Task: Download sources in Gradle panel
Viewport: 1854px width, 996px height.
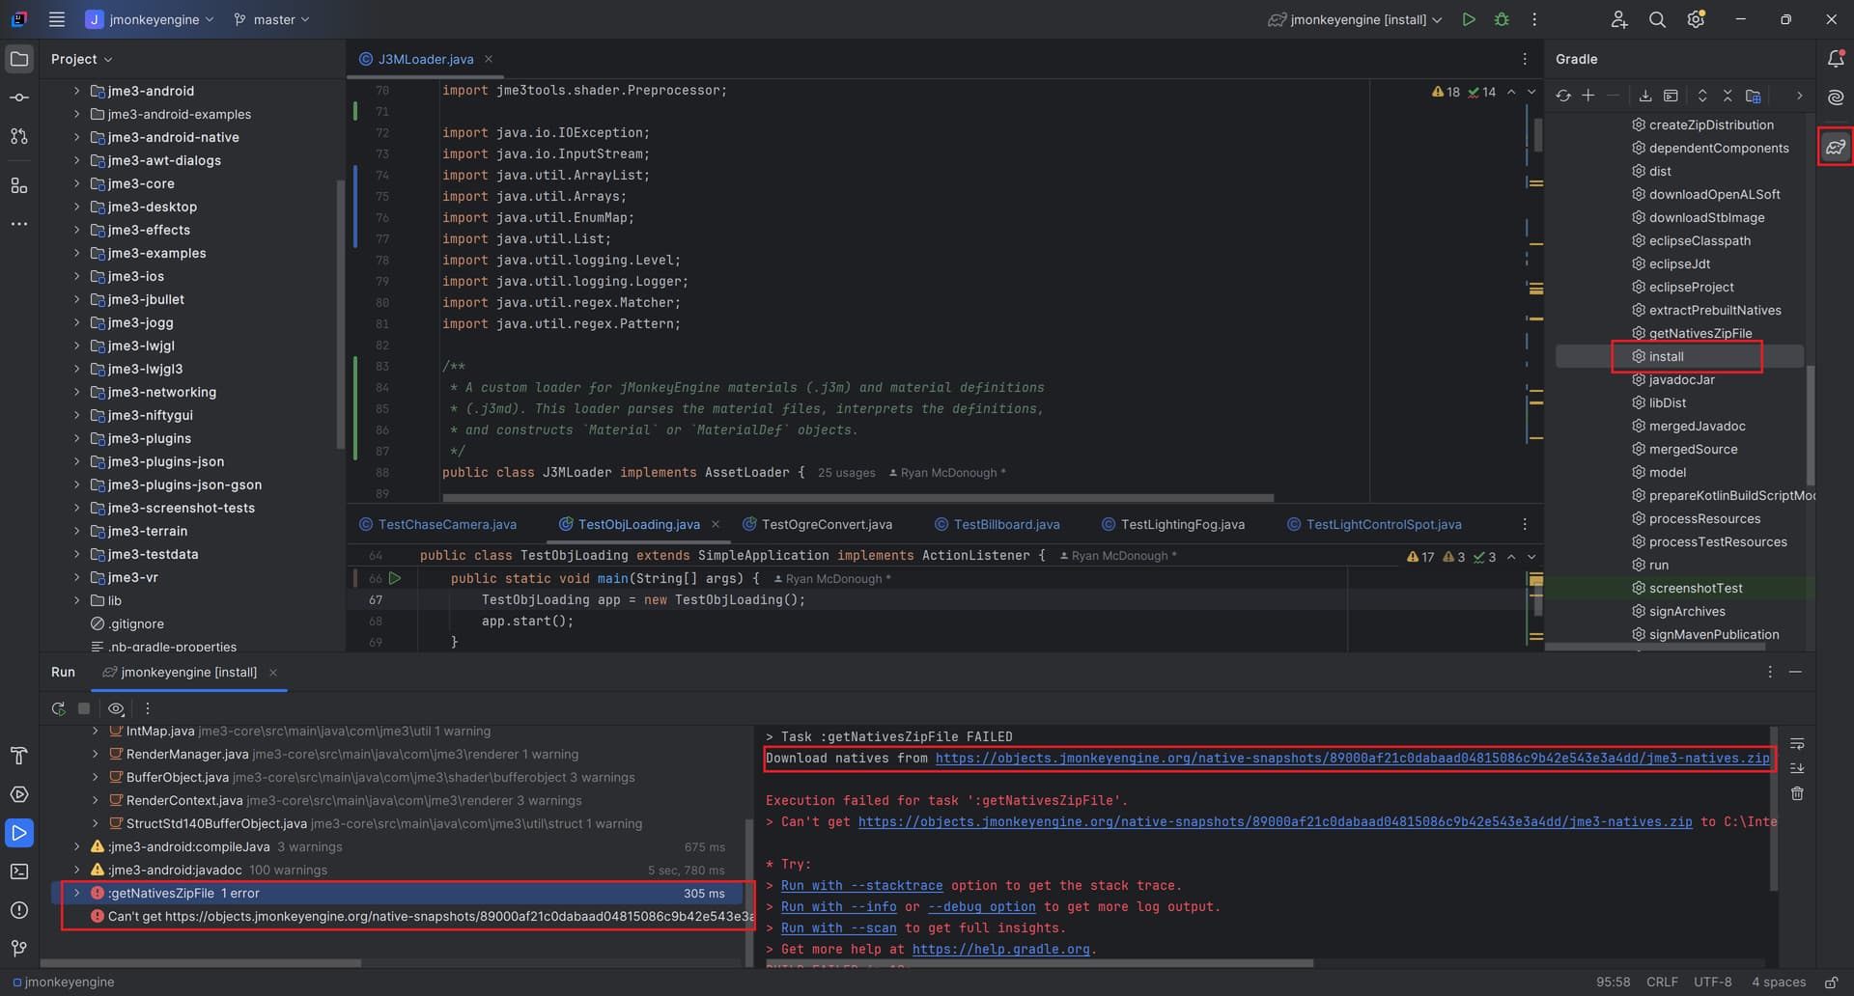Action: click(x=1645, y=96)
